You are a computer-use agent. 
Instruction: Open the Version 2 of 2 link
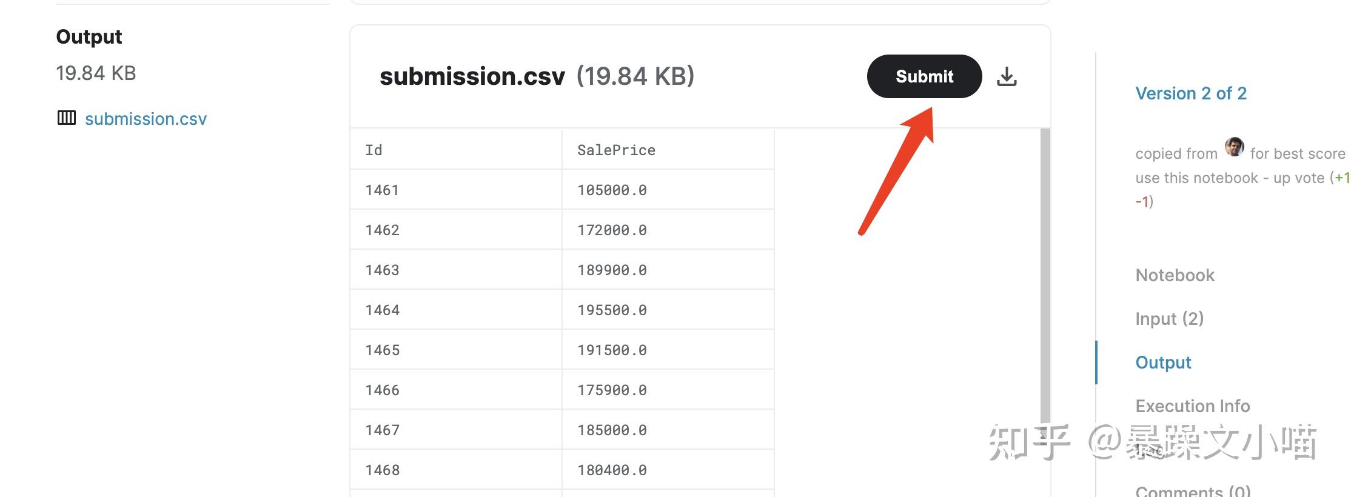(1191, 93)
